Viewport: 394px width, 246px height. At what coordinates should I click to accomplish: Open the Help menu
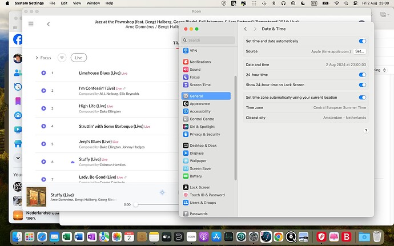109,3
